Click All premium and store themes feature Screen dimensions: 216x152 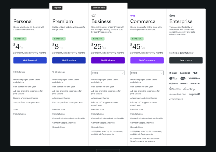[144, 98]
